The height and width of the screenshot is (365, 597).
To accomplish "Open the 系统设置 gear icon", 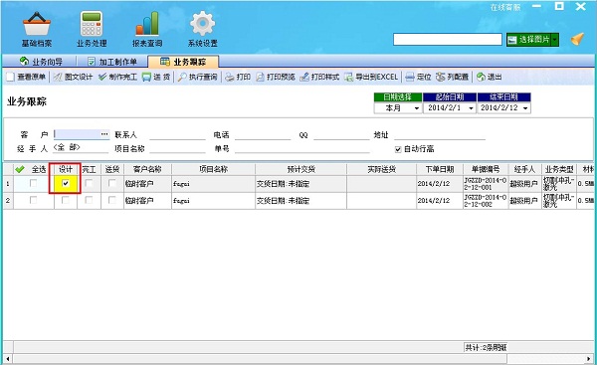I will tap(202, 24).
